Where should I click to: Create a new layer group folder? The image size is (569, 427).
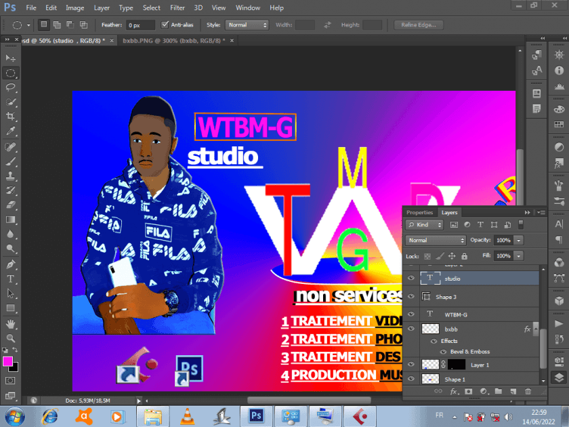pyautogui.click(x=499, y=392)
